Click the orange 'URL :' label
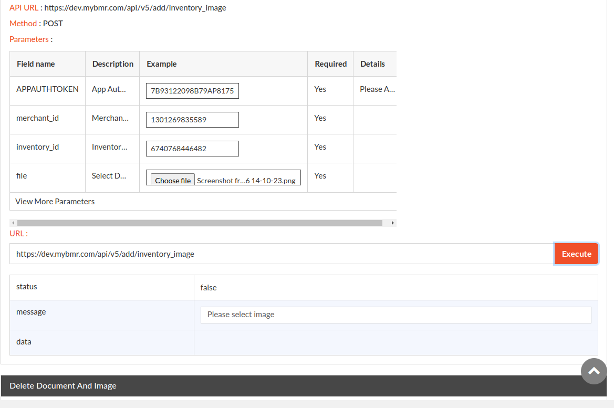 pyautogui.click(x=18, y=233)
